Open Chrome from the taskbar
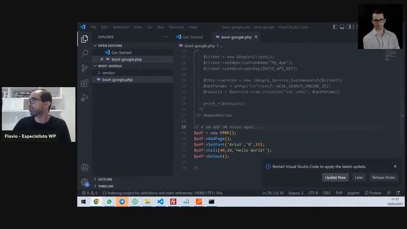 coord(96,202)
